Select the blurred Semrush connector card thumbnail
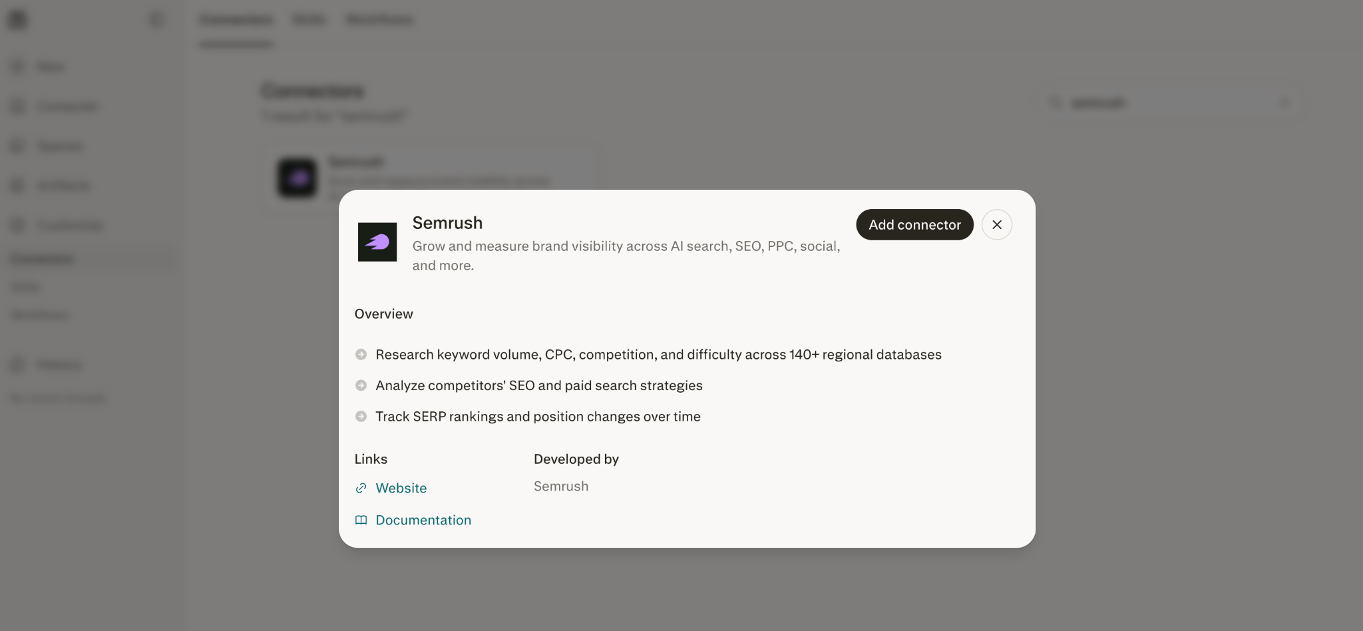The width and height of the screenshot is (1363, 631). point(297,178)
